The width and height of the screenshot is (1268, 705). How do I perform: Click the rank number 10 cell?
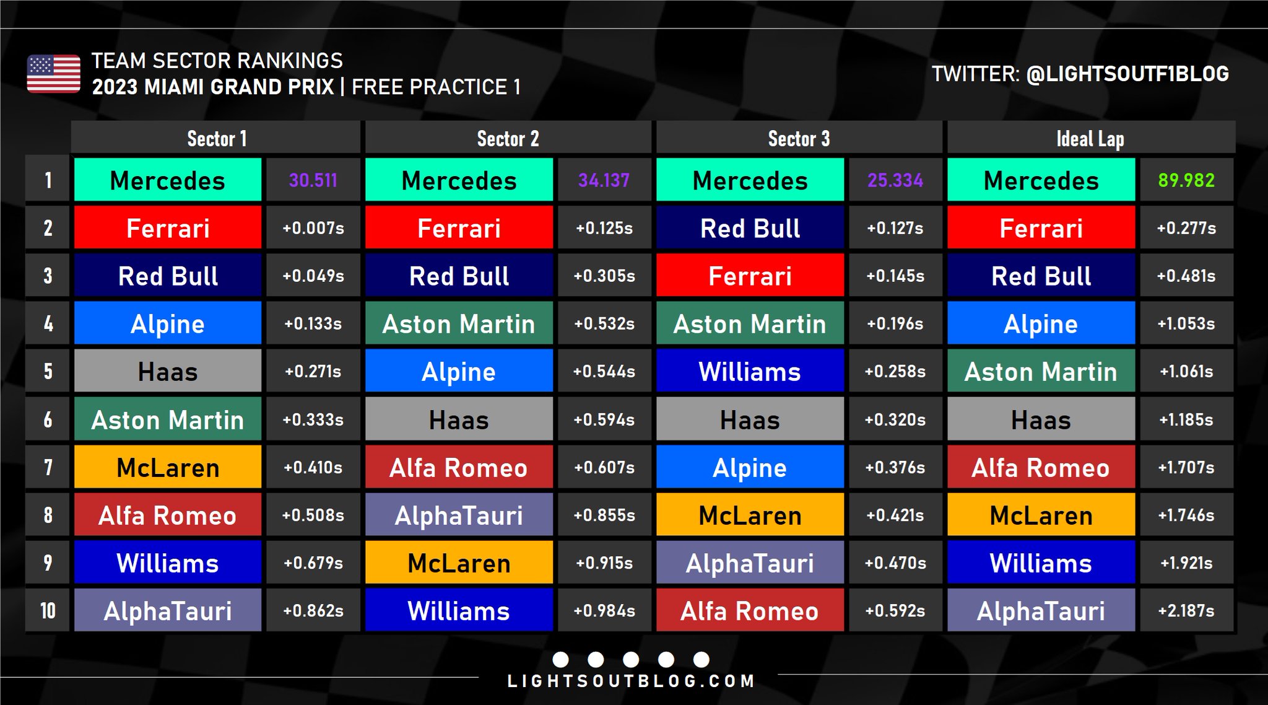[48, 611]
